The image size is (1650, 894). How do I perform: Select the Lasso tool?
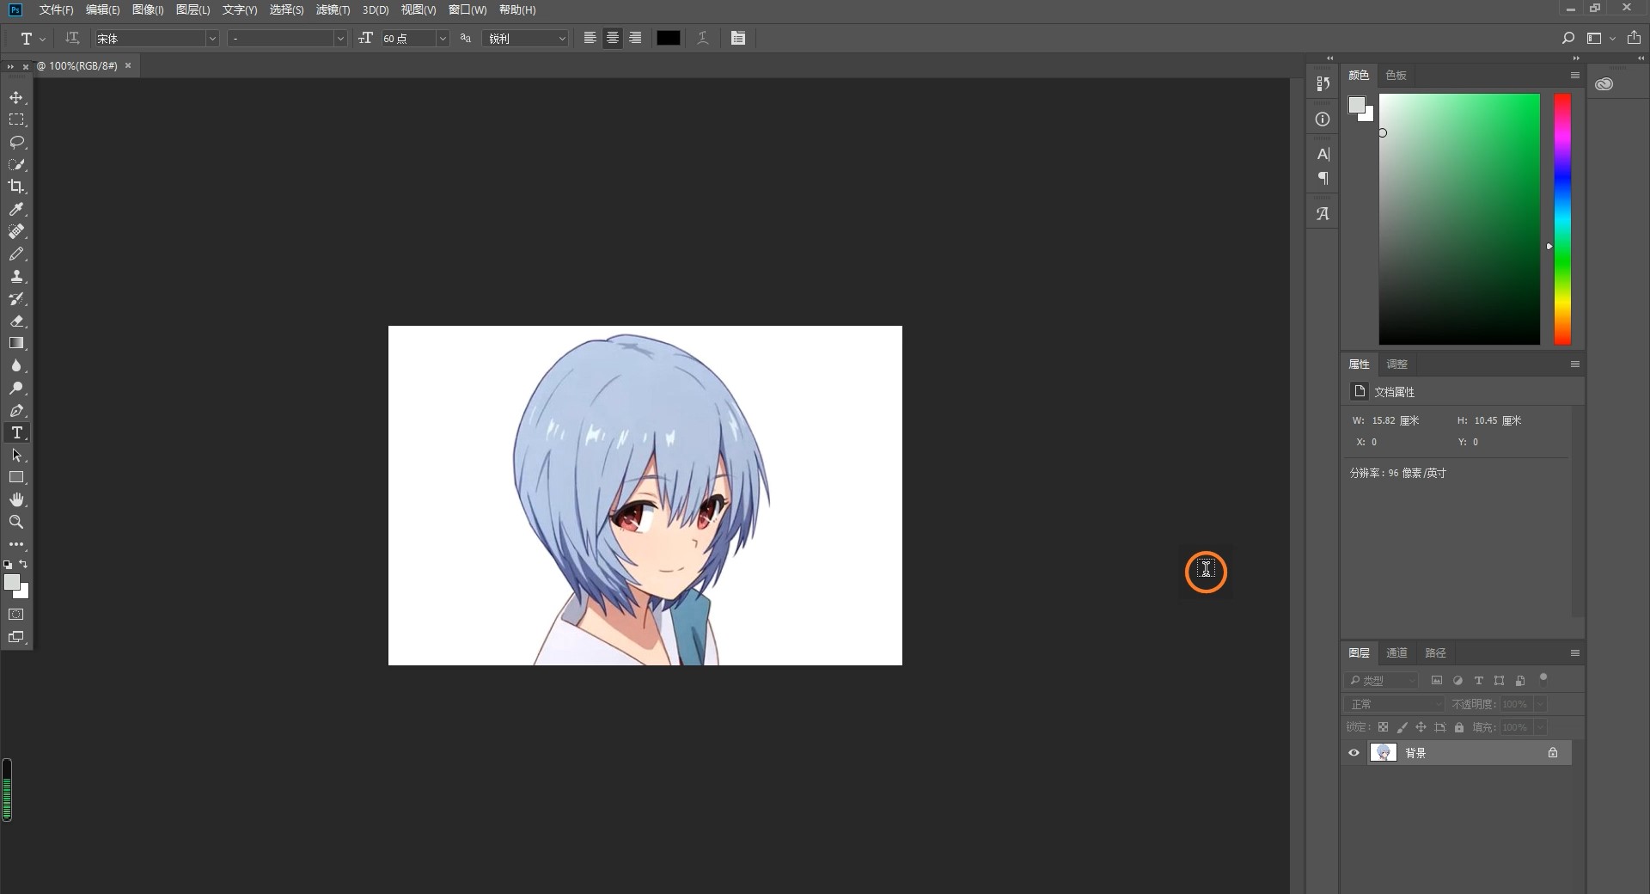16,142
